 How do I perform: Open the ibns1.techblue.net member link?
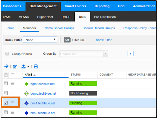click(42, 103)
